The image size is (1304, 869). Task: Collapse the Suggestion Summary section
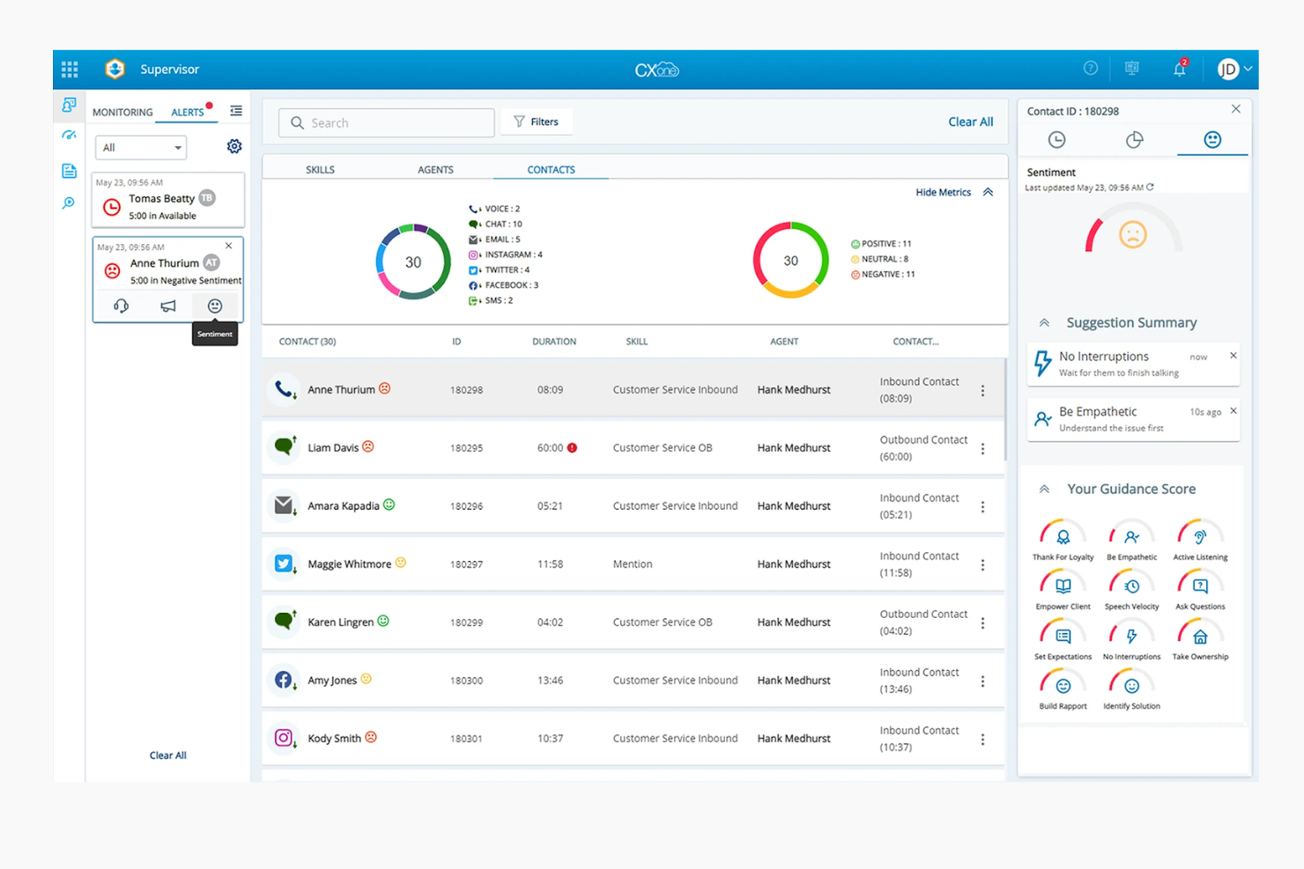pyautogui.click(x=1044, y=323)
